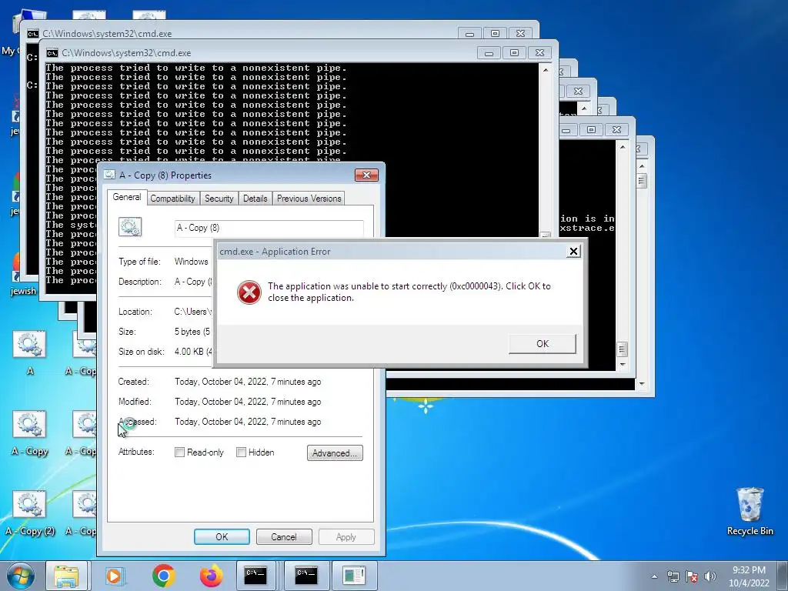Screen dimensions: 788x591
Task: Click the file name field A - Copy (8)
Action: 269,228
